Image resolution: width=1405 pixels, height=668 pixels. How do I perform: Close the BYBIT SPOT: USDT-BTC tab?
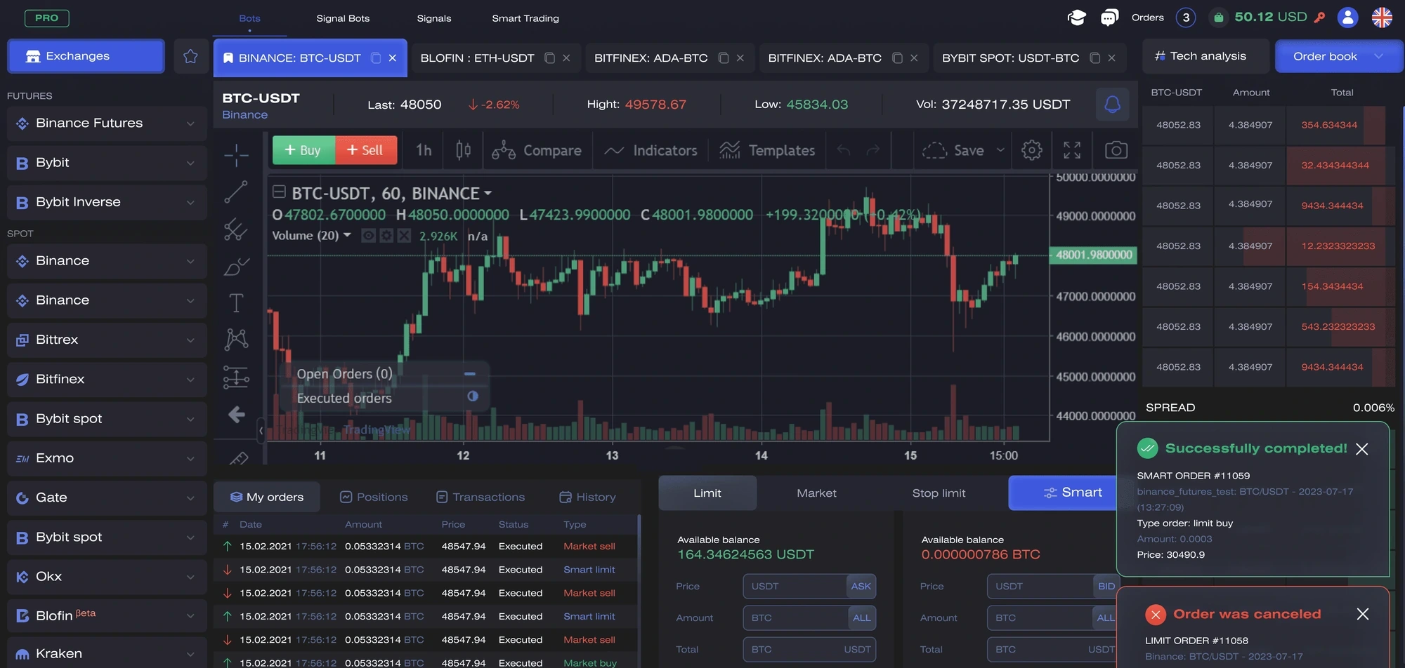pyautogui.click(x=1111, y=58)
